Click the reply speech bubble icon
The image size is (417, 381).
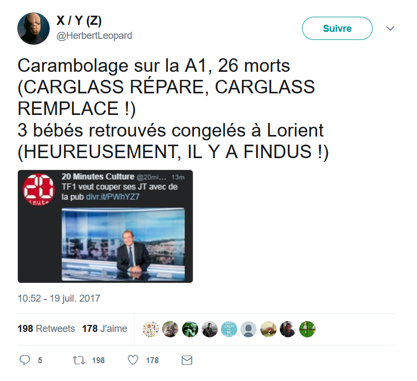[x=25, y=360]
